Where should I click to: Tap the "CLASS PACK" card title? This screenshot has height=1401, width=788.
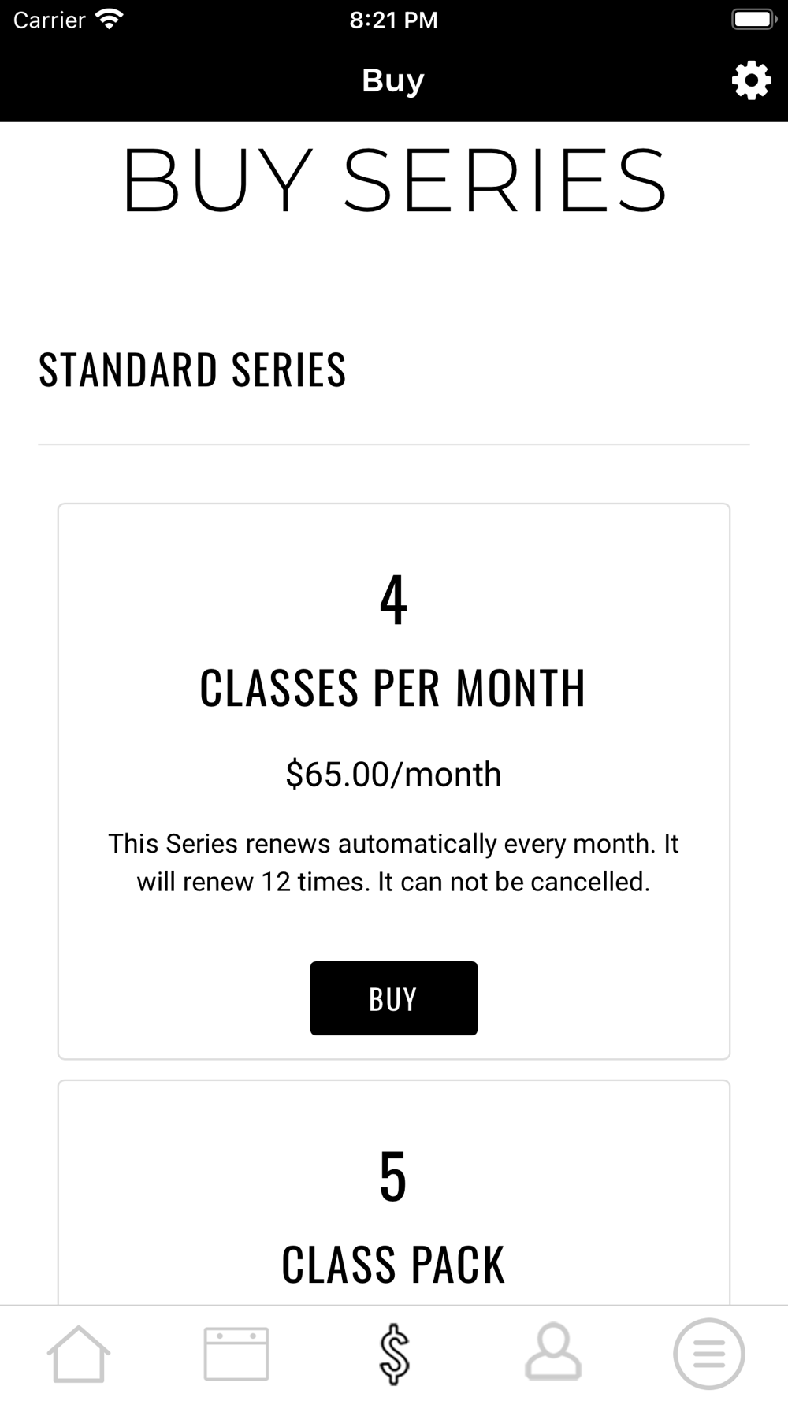coord(392,1265)
